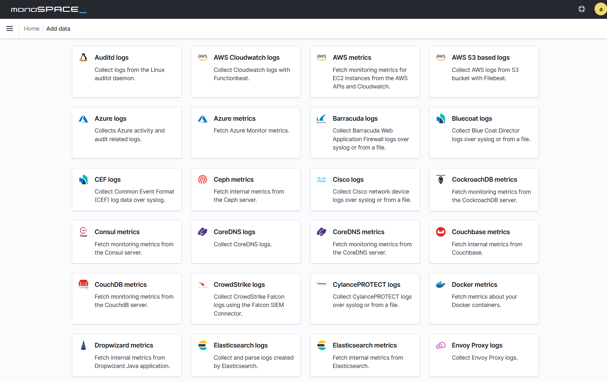Choose the Barracuda logs title
Viewport: 607px width, 382px height.
(355, 118)
